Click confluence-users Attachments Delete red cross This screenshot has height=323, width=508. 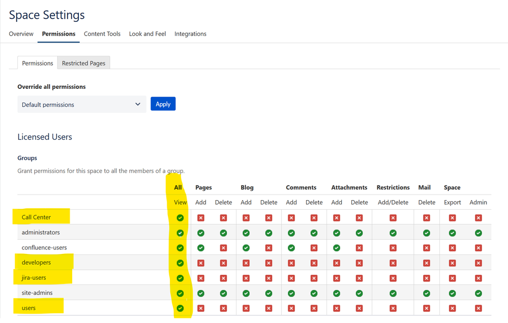point(360,248)
